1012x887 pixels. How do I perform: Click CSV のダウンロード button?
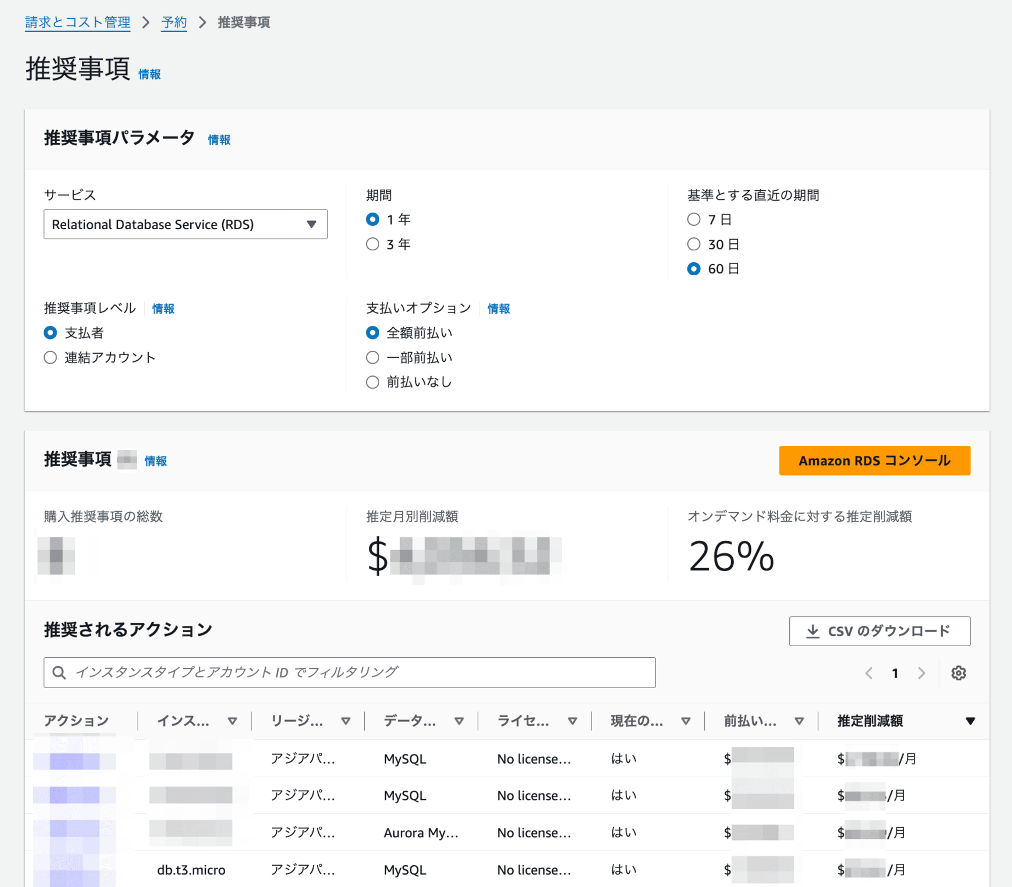879,631
